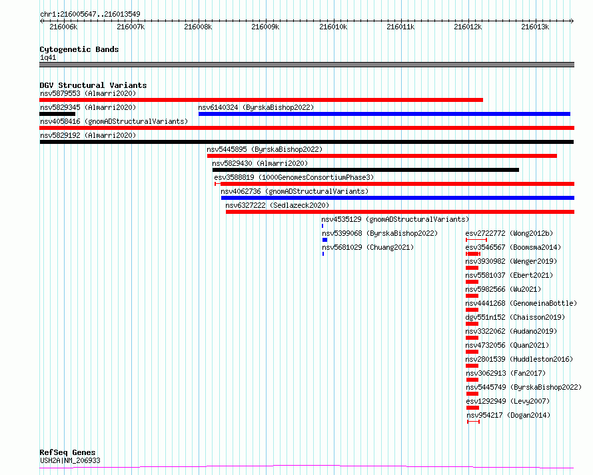Open nsv954217 (Dogan2014) variant label
This screenshot has width=593, height=475.
pyautogui.click(x=508, y=415)
